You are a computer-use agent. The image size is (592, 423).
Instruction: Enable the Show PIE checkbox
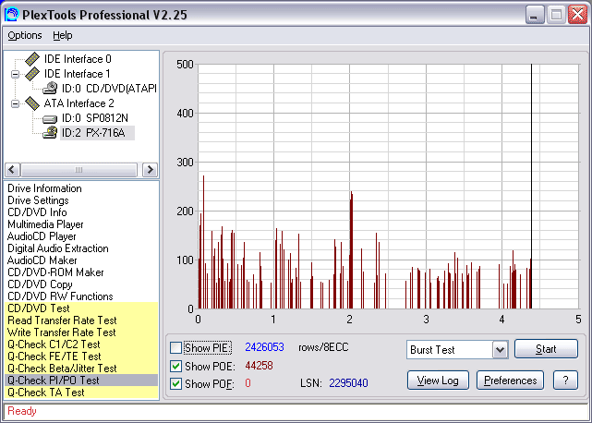pyautogui.click(x=176, y=347)
